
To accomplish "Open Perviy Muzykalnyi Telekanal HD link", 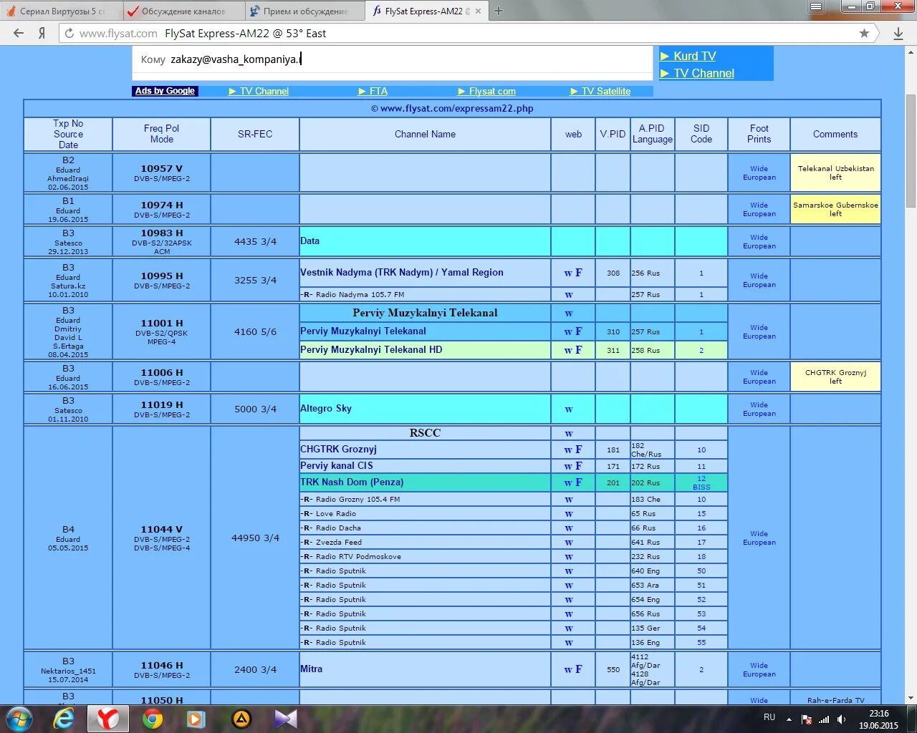I will (371, 349).
